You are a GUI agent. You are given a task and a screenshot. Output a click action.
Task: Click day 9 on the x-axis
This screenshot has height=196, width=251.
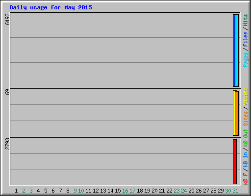coord(75,191)
